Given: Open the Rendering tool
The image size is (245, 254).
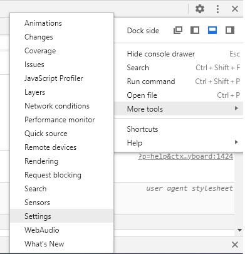Looking at the screenshot, I should tap(61, 161).
